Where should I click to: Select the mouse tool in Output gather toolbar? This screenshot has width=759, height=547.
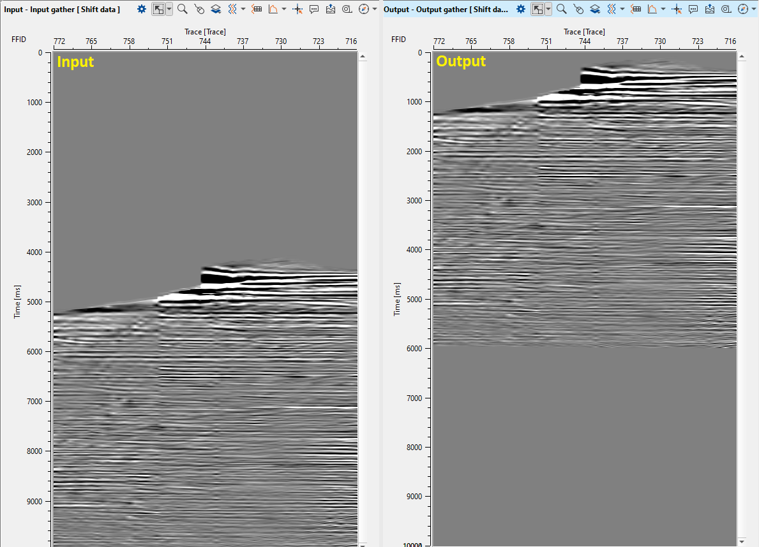coord(578,9)
